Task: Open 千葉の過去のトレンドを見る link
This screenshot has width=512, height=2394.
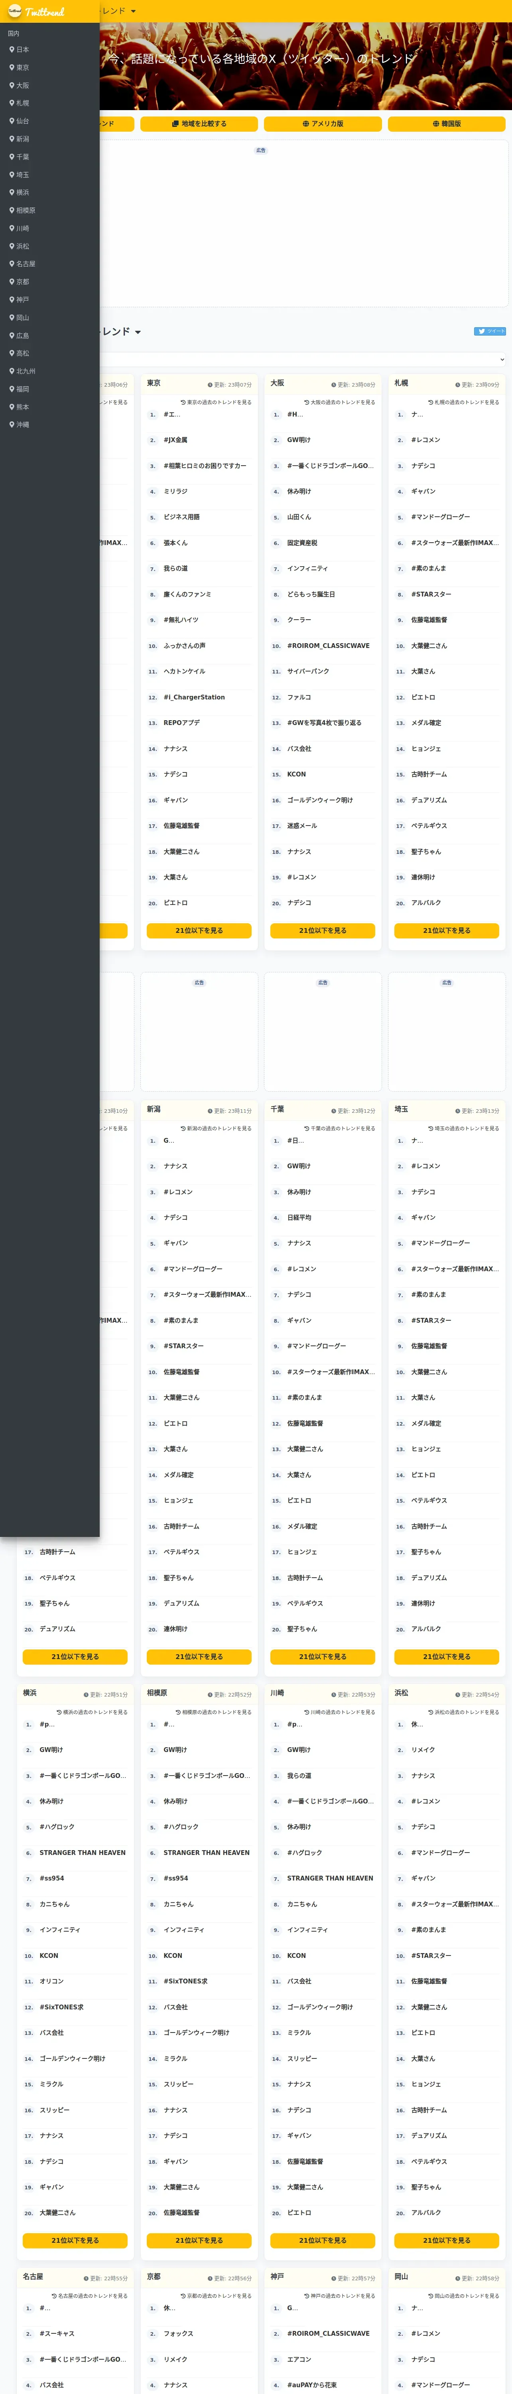Action: point(339,1128)
